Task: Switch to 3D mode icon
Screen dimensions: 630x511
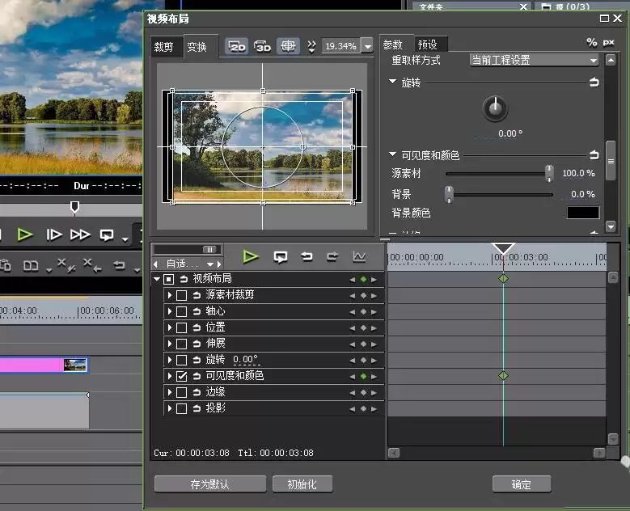Action: coord(262,46)
